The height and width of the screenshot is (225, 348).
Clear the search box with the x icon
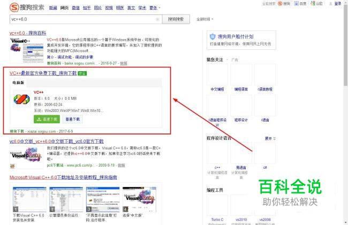tap(157, 19)
